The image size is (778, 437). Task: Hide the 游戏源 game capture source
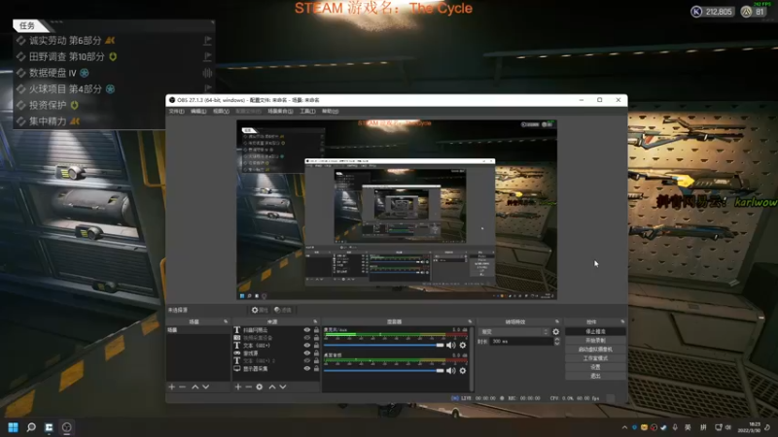point(306,353)
